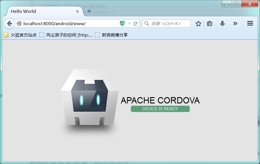Expand the URL history dropdown arrow
This screenshot has width=260, height=164.
click(x=129, y=24)
